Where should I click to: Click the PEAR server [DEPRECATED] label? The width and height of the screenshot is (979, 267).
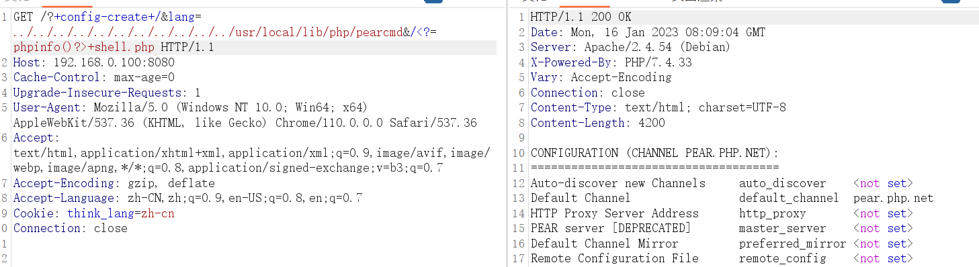click(x=611, y=228)
